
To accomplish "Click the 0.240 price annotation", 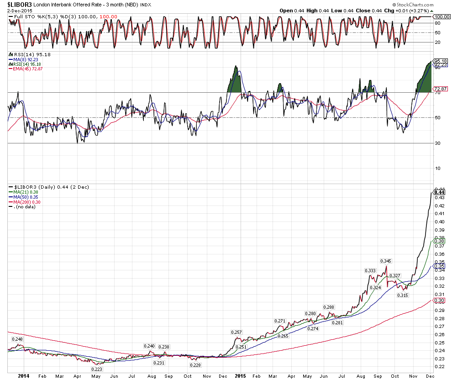I will [149, 346].
